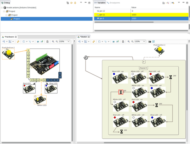This screenshot has width=190, height=144.
Task: Select the Debug view tab
Action: point(5,3)
